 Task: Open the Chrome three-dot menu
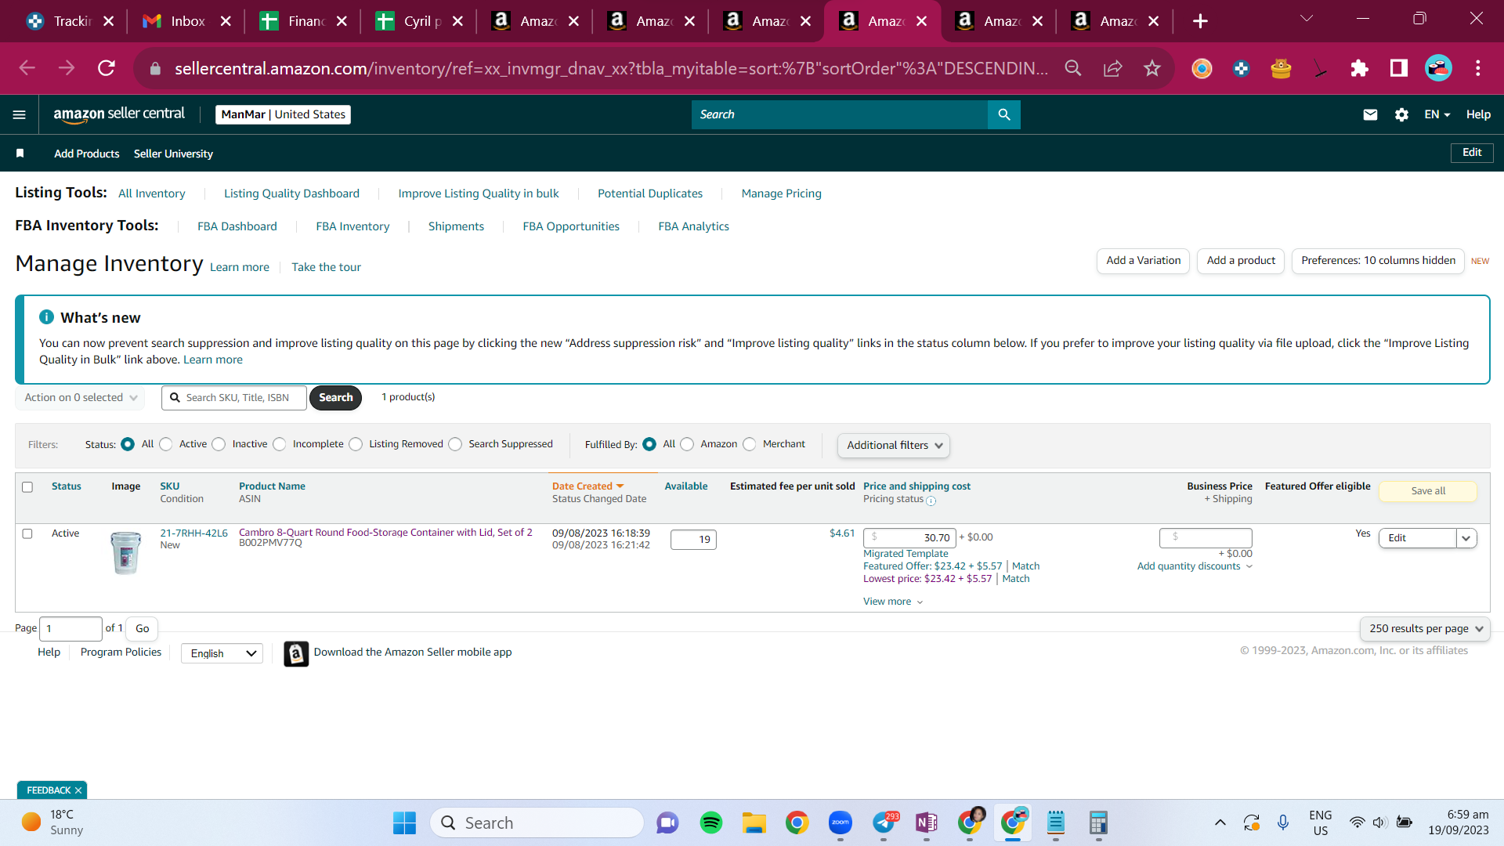point(1478,69)
